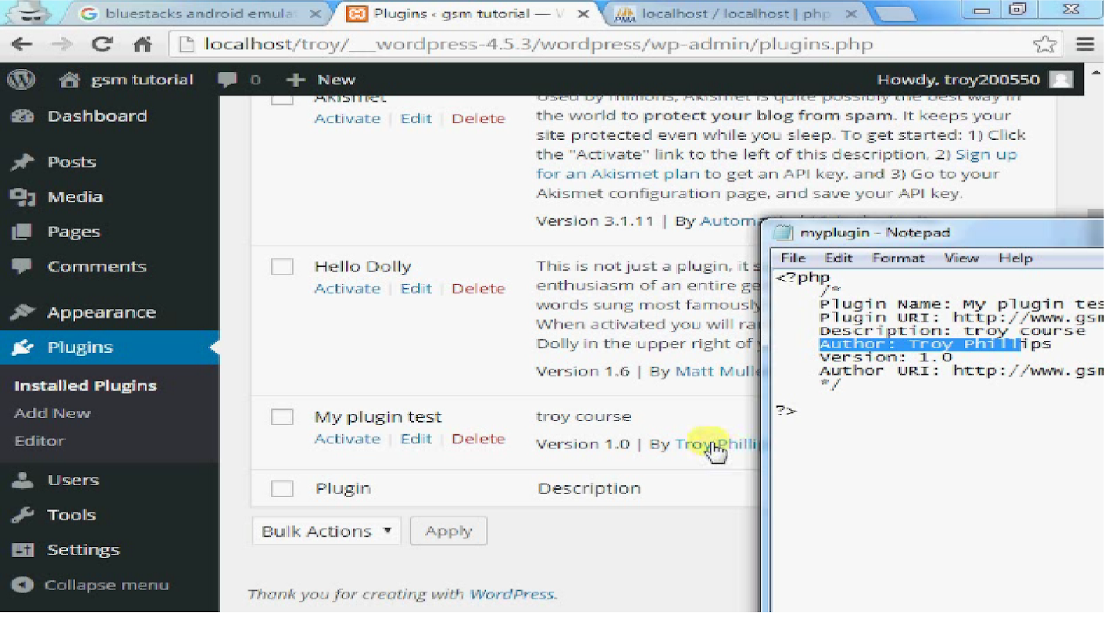This screenshot has height=626, width=1113.
Task: Tick the Akismet plugin checkbox
Action: click(x=282, y=99)
